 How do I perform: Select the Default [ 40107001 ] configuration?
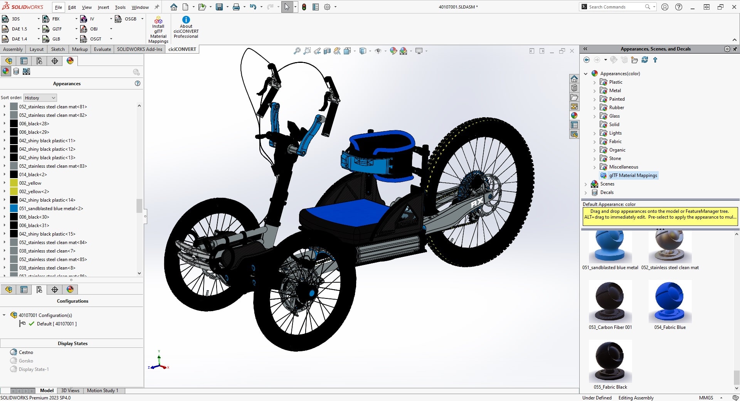click(x=57, y=324)
